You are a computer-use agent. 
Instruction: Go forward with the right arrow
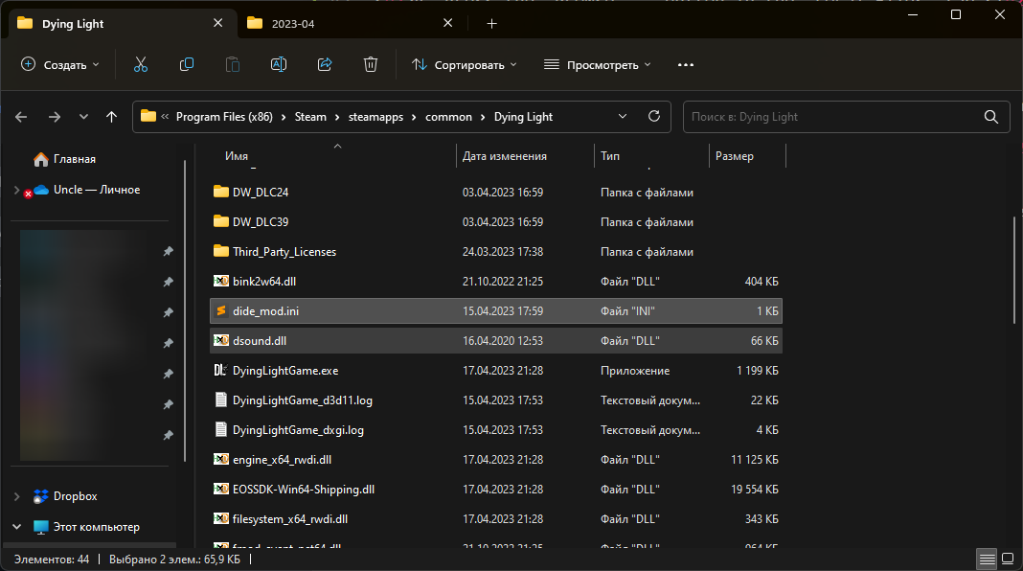tap(55, 117)
